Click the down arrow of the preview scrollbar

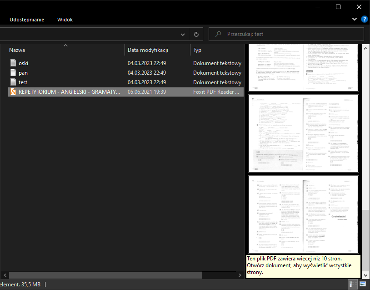click(365, 275)
